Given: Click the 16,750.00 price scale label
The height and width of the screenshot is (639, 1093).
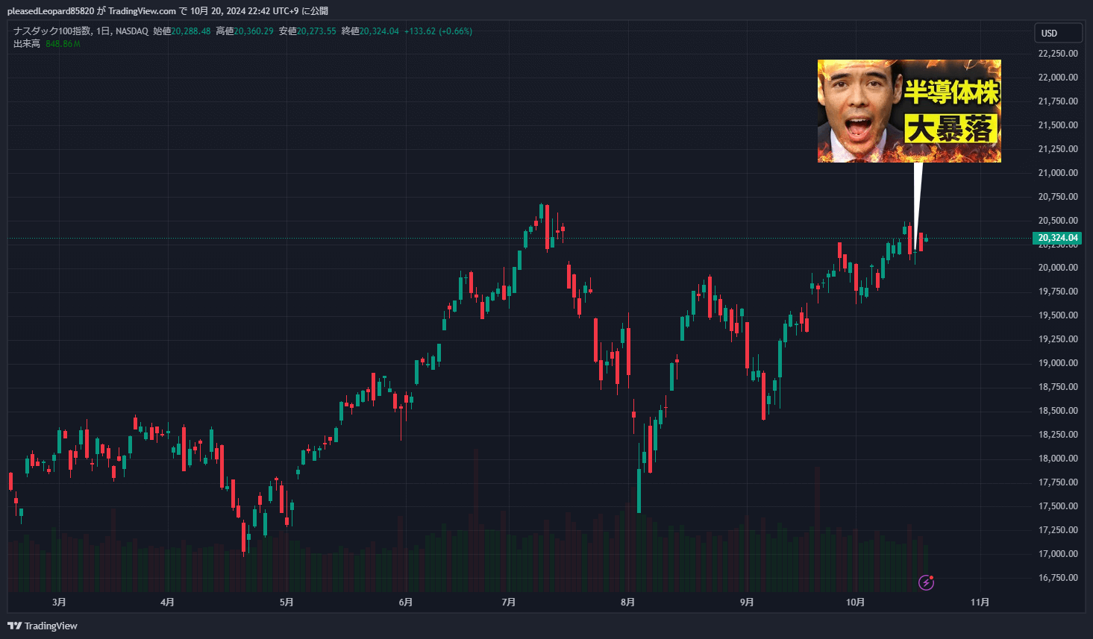Looking at the screenshot, I should coord(1057,578).
